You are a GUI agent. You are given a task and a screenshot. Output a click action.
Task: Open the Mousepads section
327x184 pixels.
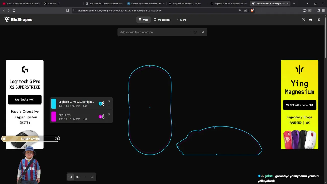pos(162,20)
